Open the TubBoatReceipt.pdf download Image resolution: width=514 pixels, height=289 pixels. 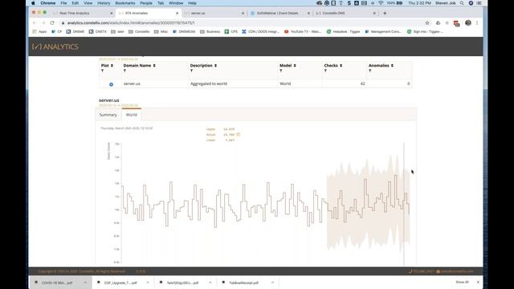point(244,283)
